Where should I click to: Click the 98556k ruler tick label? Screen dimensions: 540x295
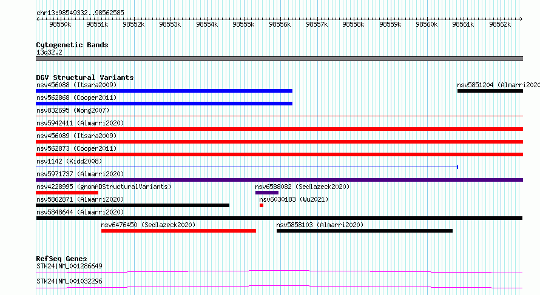click(x=280, y=25)
